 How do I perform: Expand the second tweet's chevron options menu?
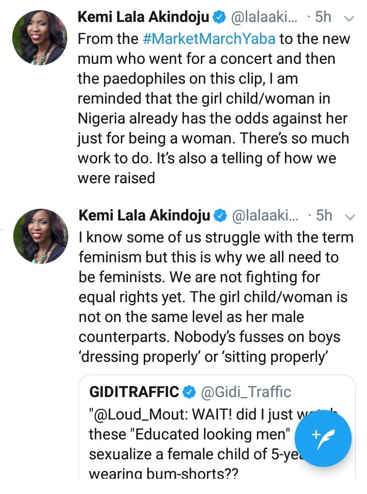350,217
